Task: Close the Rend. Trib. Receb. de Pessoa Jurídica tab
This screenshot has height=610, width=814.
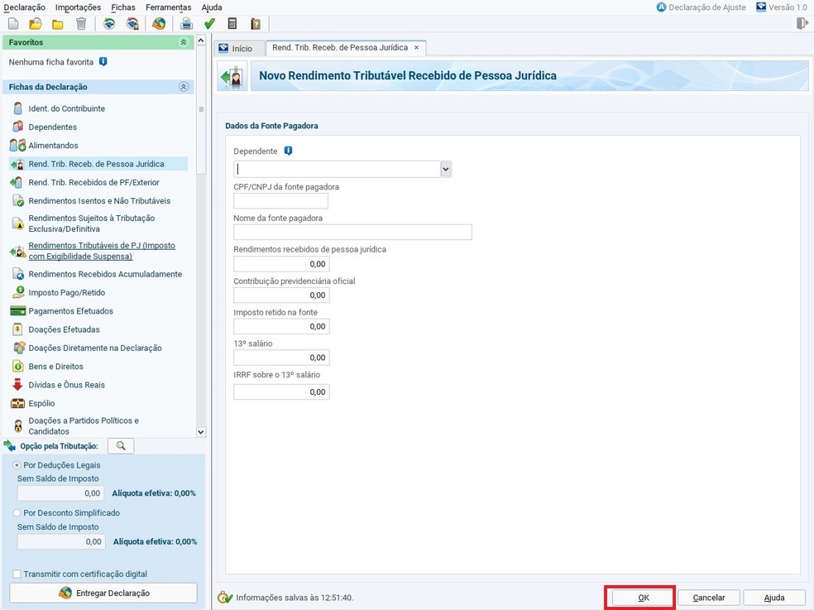Action: (416, 47)
